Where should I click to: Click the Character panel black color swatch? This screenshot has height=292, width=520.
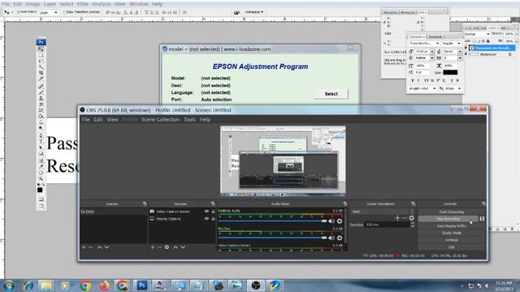click(x=450, y=72)
